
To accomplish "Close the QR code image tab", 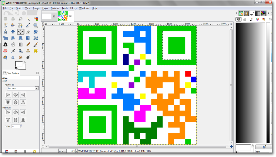I will tap(70, 16).
